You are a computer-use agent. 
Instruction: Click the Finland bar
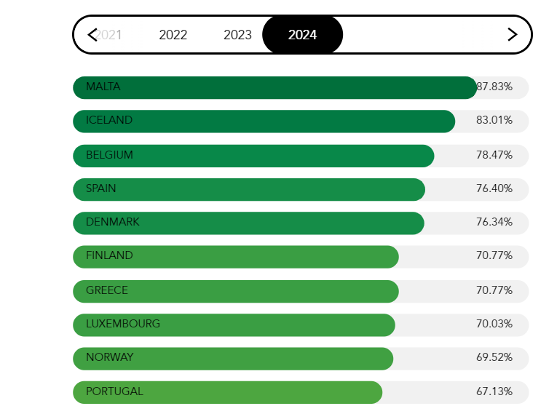[x=235, y=256]
